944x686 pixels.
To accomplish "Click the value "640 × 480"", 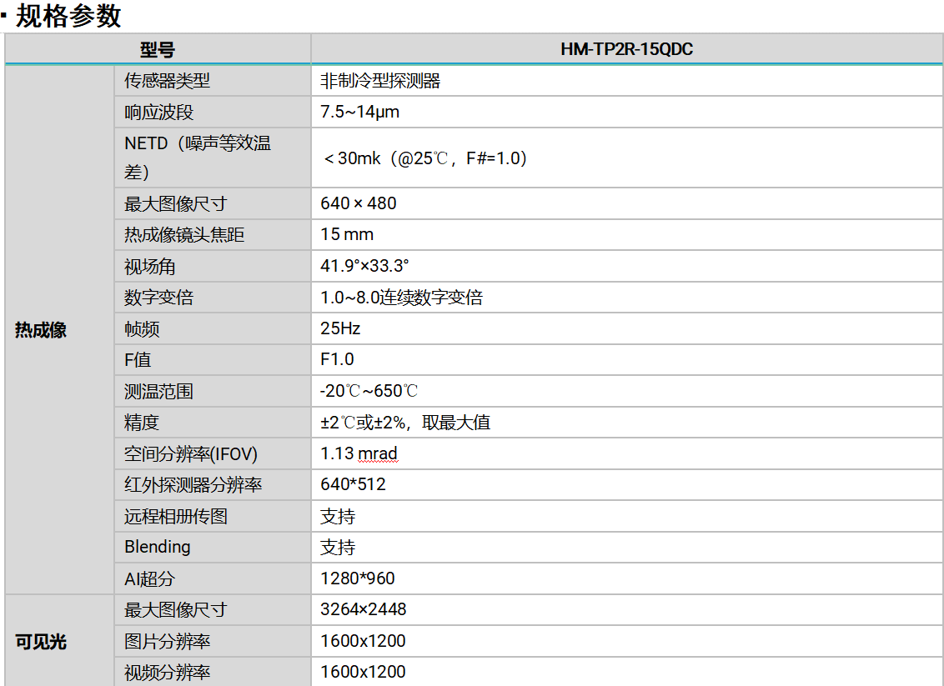I will [359, 203].
